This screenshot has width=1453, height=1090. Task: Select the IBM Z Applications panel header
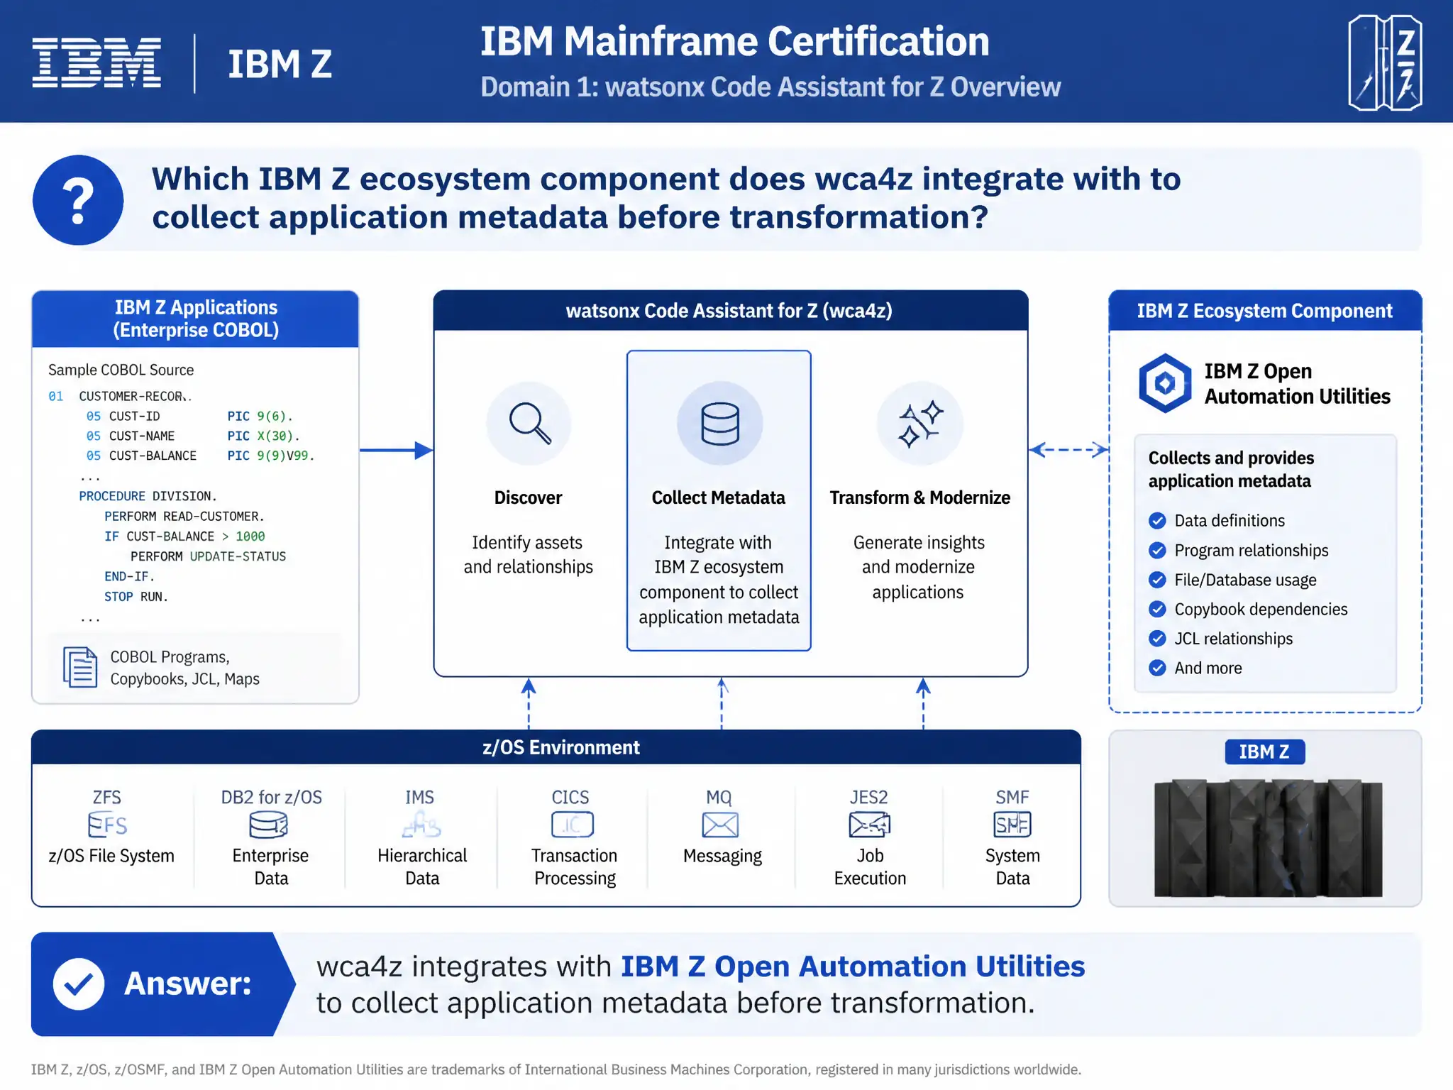(196, 319)
